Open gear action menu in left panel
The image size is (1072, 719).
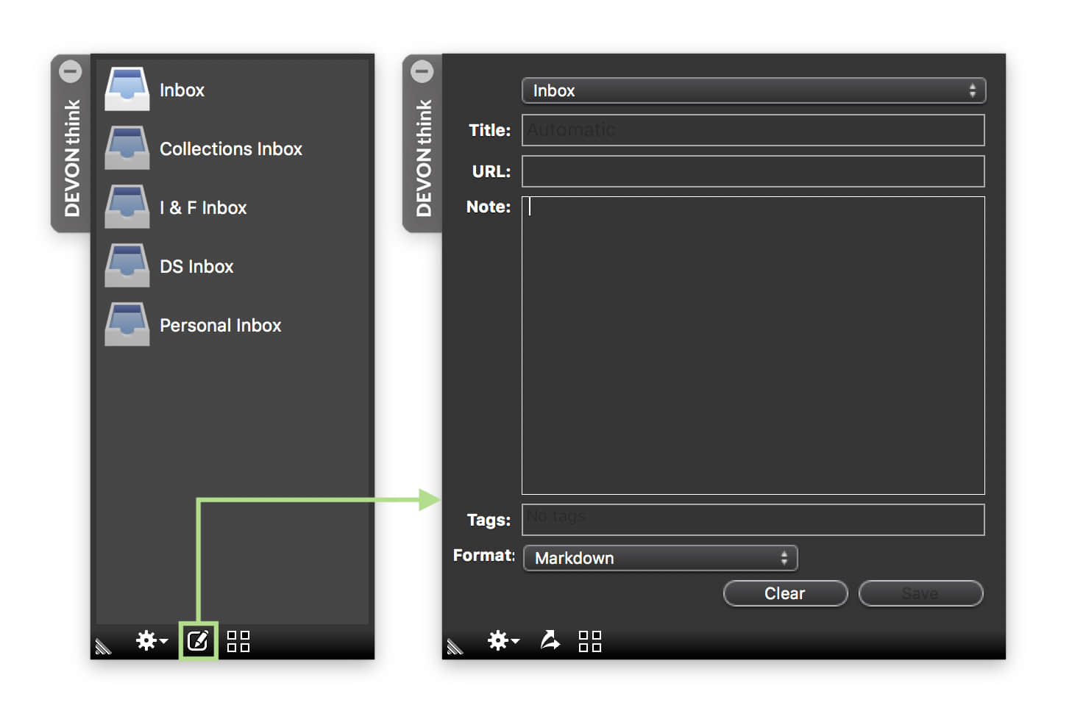pos(151,640)
